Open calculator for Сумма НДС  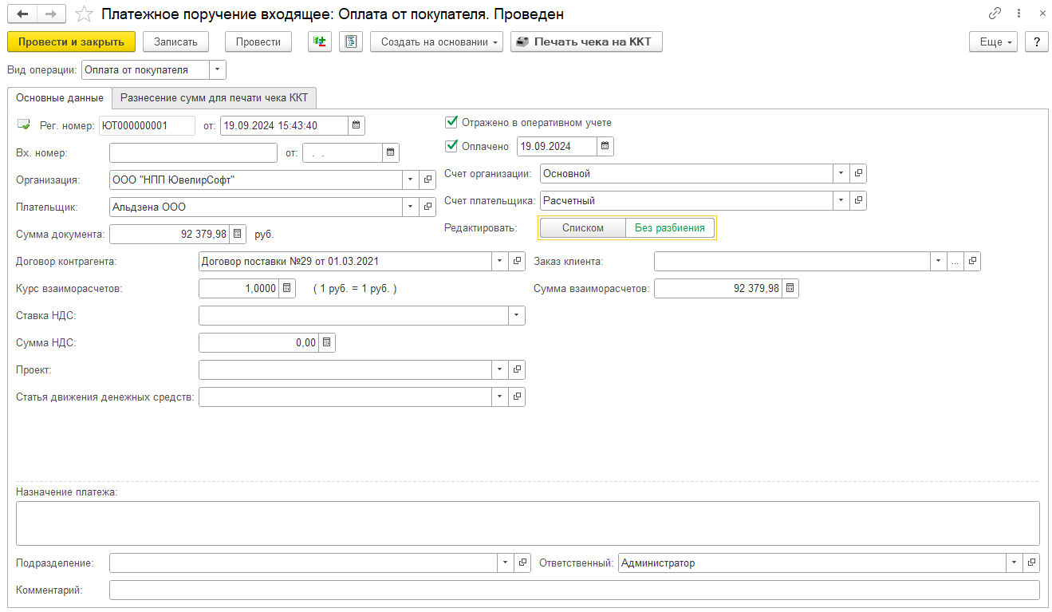point(326,342)
